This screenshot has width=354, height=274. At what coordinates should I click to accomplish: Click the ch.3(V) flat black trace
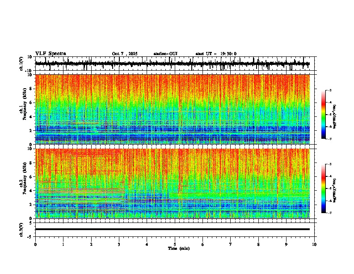point(173,229)
